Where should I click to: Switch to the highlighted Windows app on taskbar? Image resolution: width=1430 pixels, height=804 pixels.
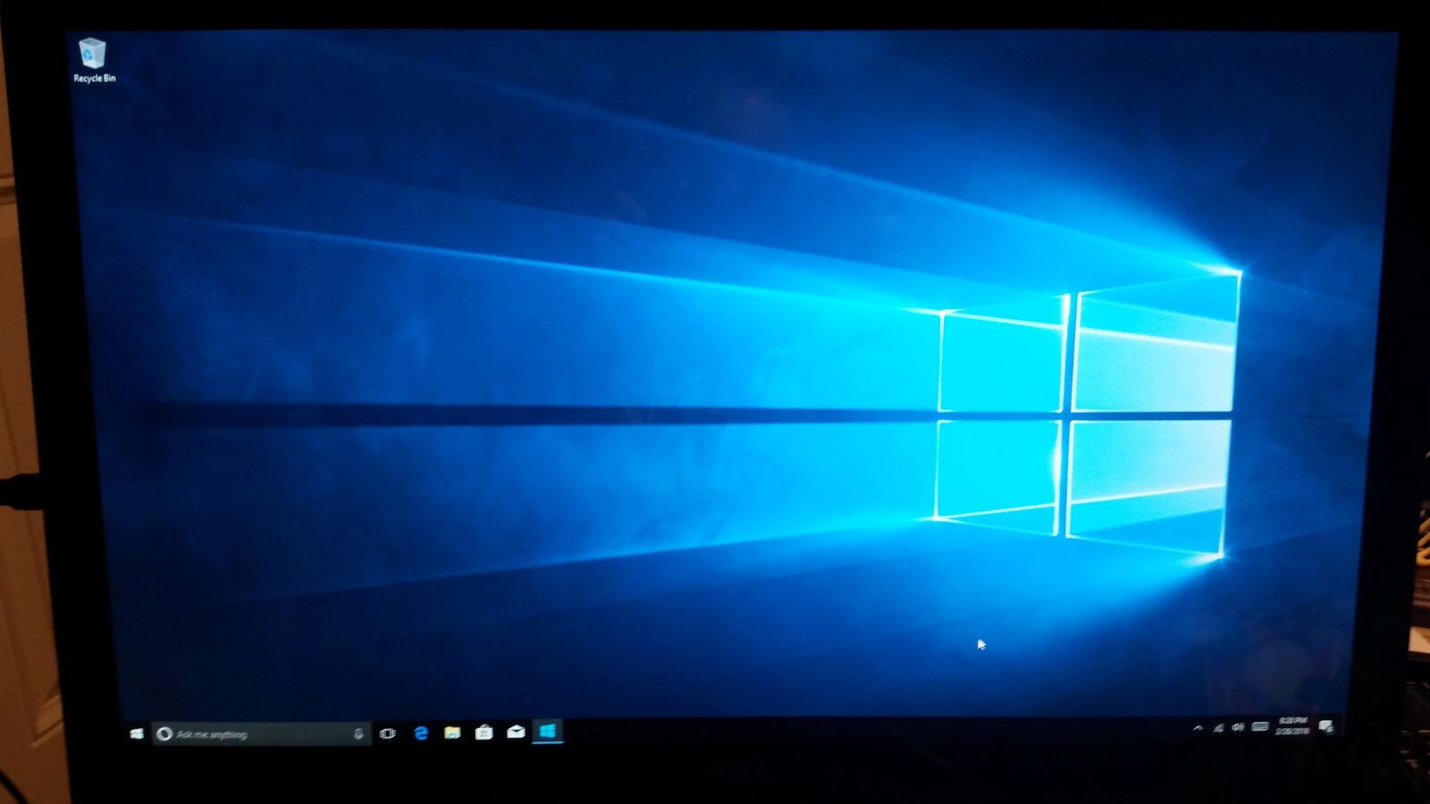pos(548,733)
